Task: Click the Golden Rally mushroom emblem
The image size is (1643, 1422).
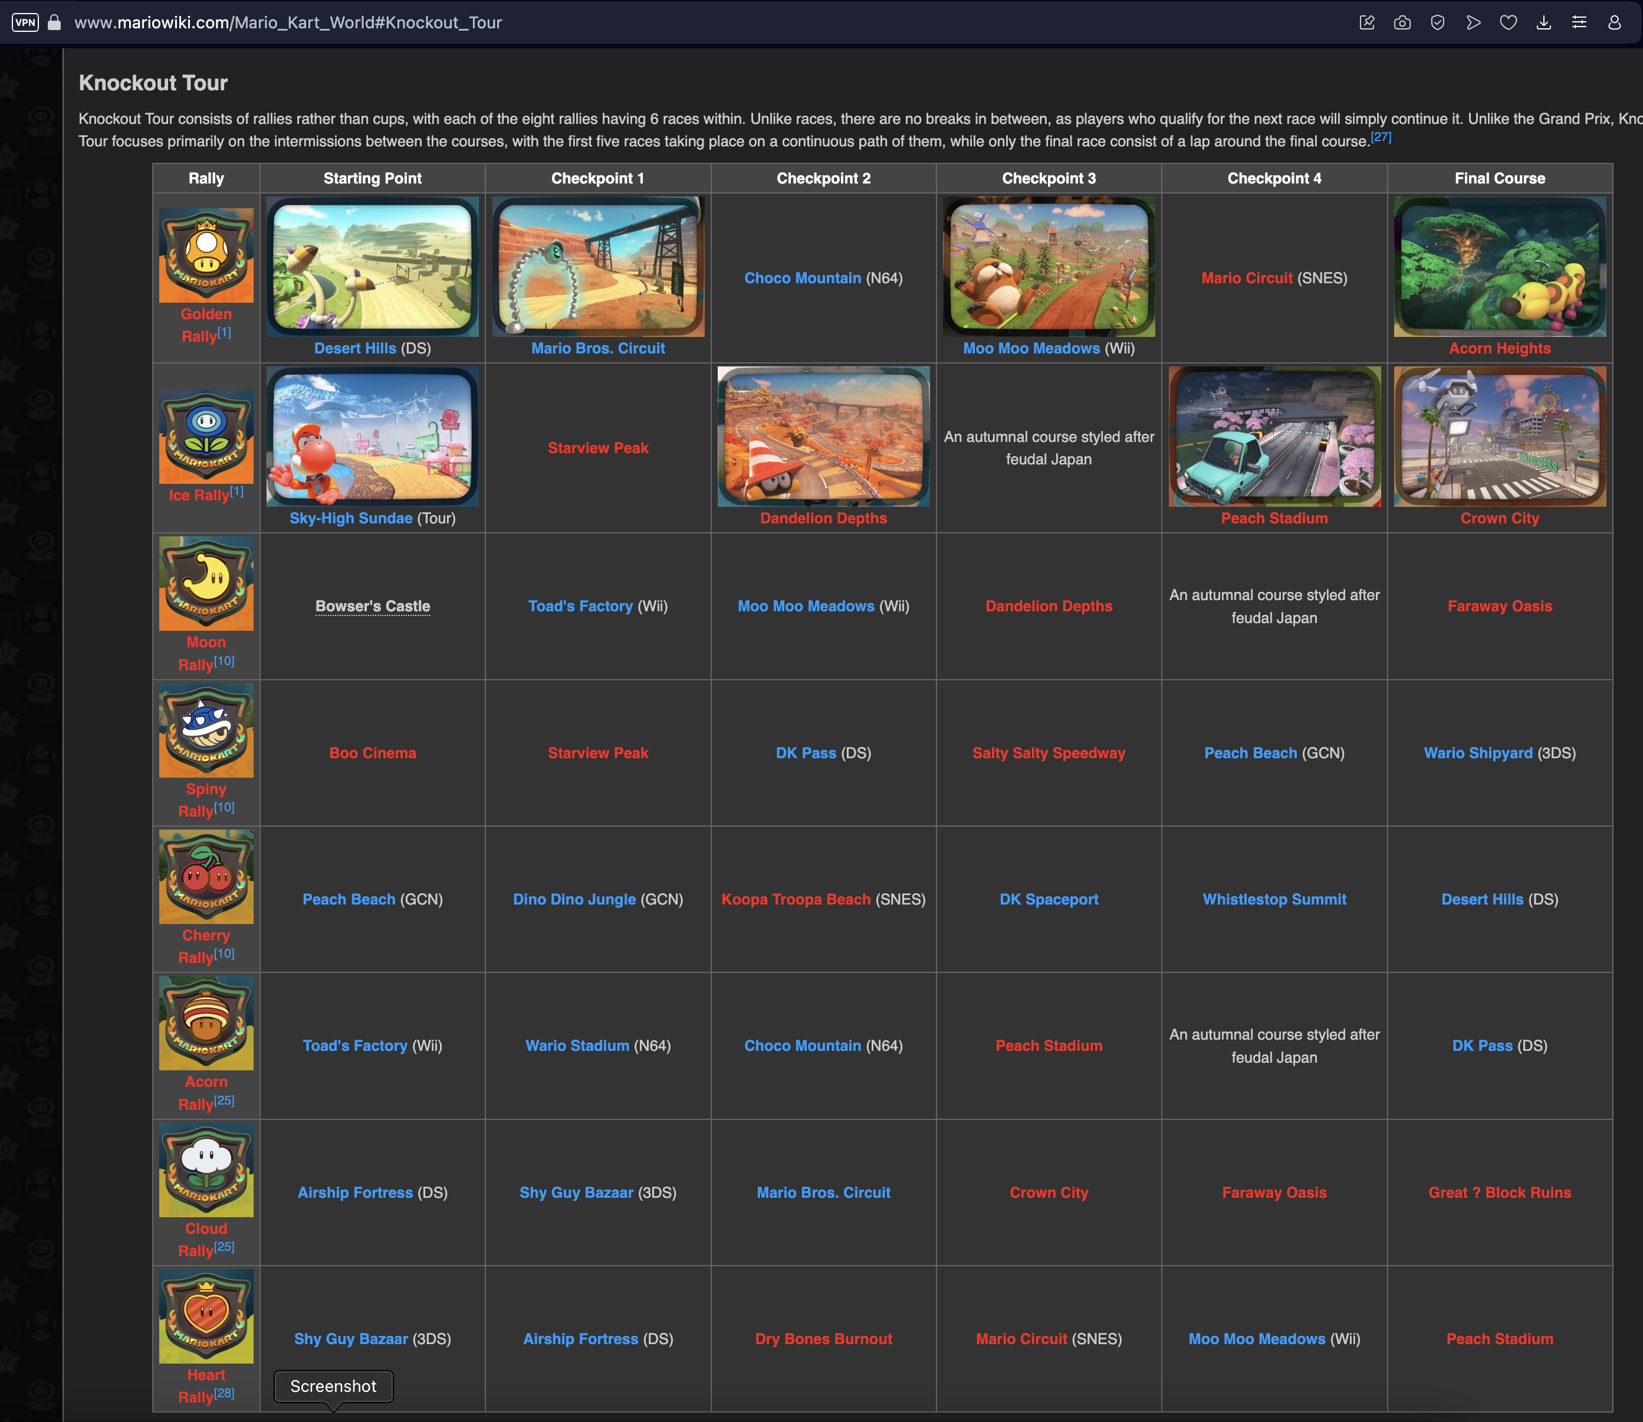Action: pyautogui.click(x=206, y=255)
